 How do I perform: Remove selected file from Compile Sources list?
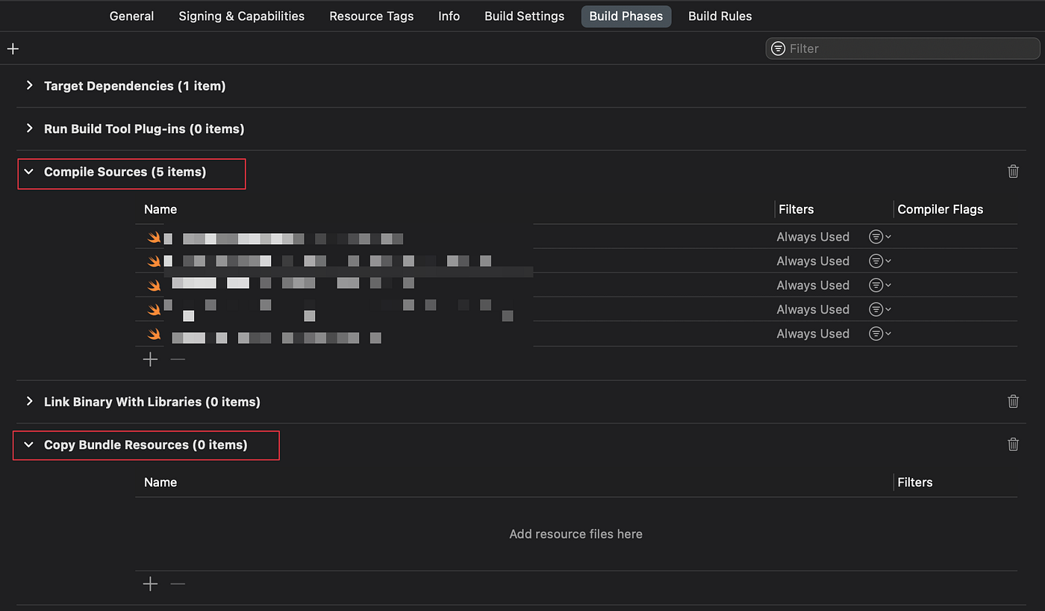pos(178,359)
